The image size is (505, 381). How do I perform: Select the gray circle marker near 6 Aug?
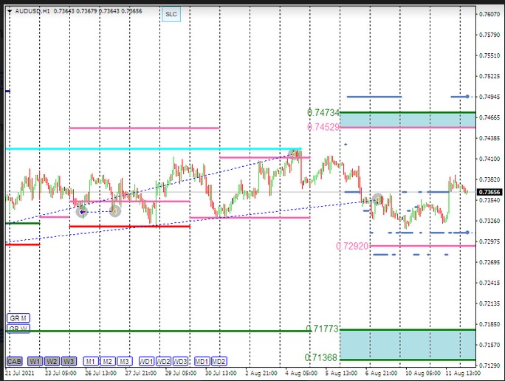379,199
